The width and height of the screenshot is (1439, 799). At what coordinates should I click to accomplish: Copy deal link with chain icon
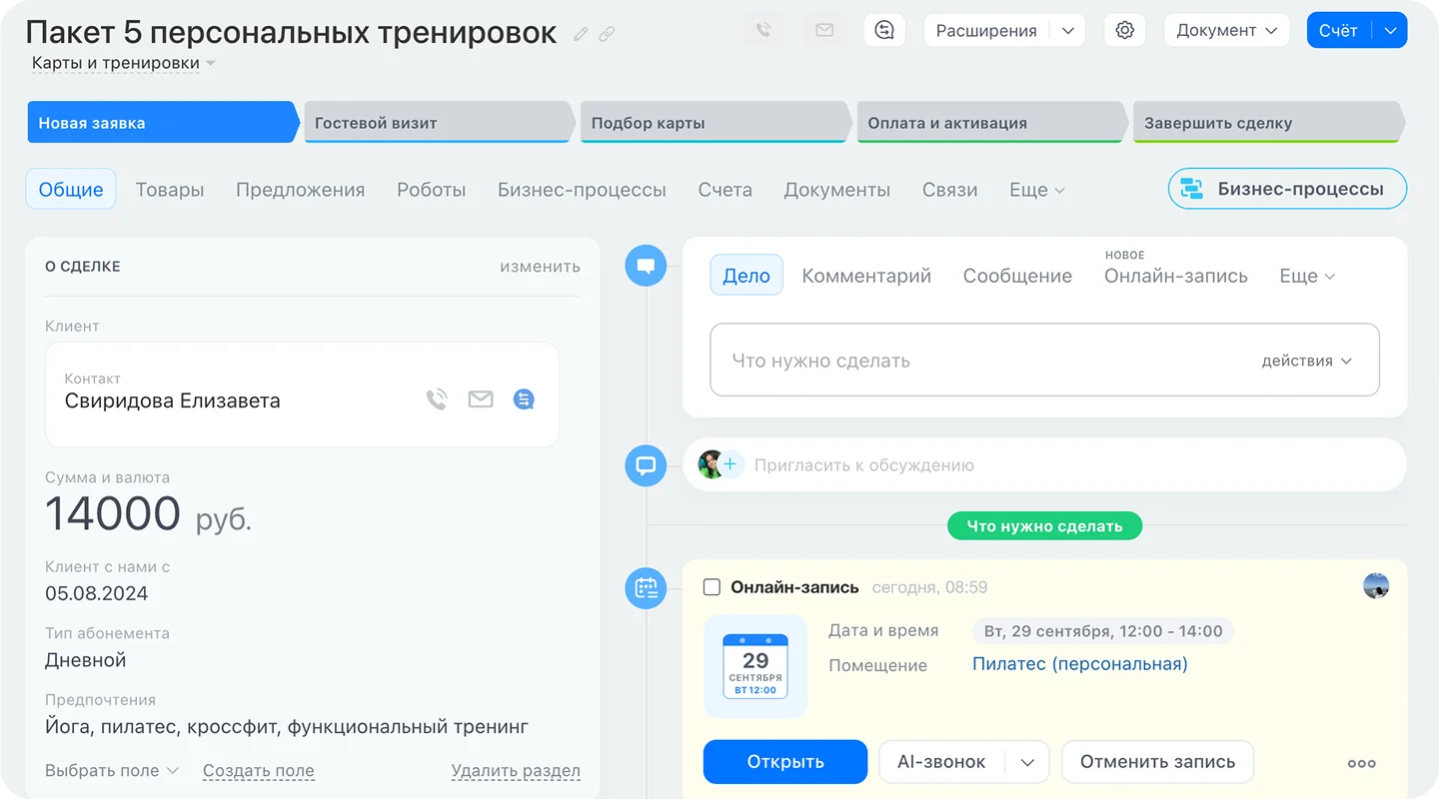point(607,34)
